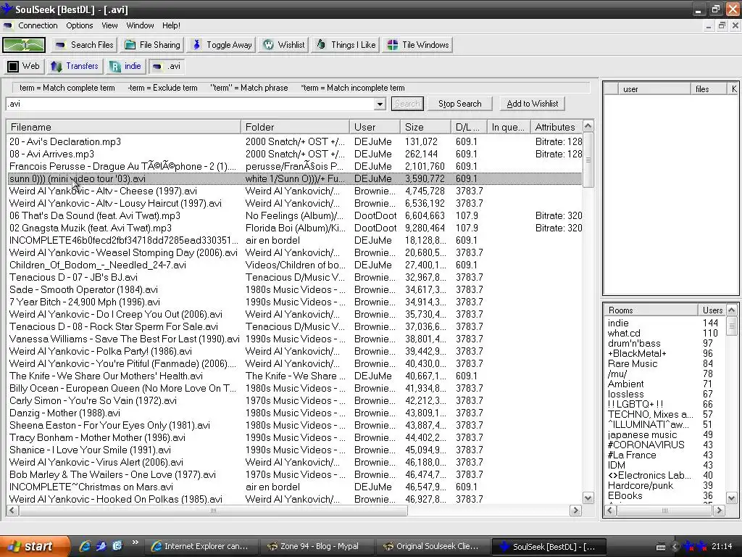Screen dimensions: 742x557
Task: Click the user column header in the user list
Action: (x=654, y=89)
